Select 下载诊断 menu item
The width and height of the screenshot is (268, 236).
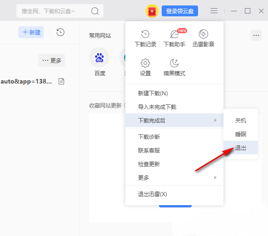(x=174, y=137)
